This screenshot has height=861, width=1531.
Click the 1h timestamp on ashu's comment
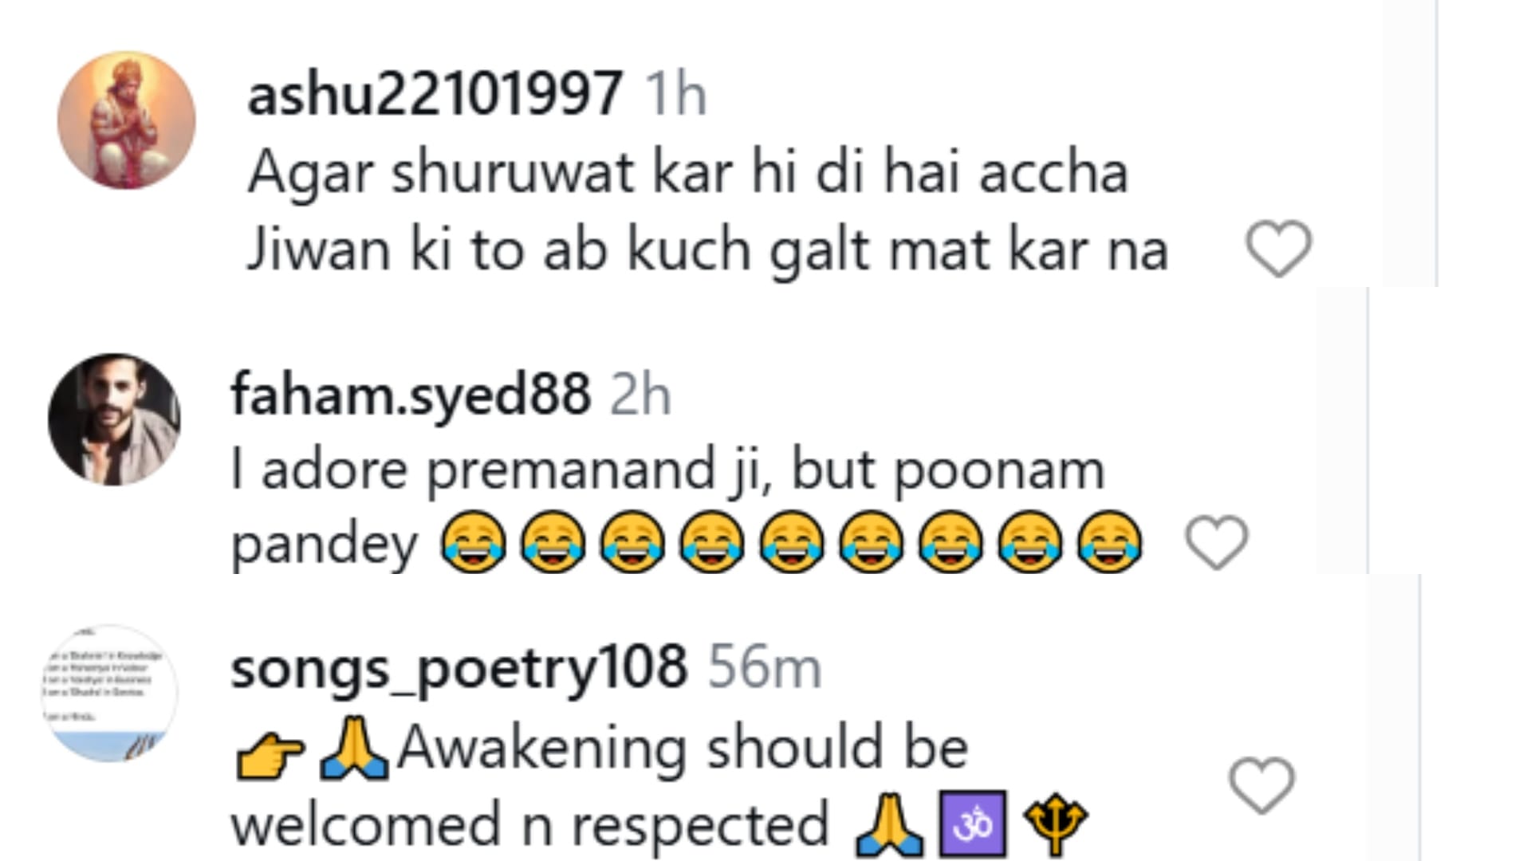click(x=675, y=95)
